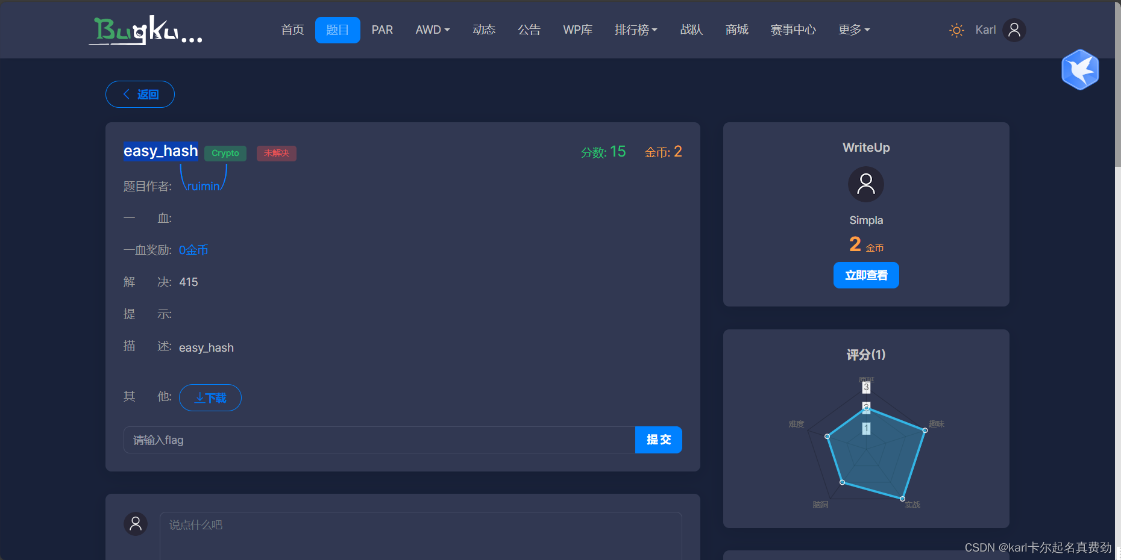Open the floating blue chat assistant icon
Viewport: 1121px width, 560px height.
point(1080,69)
